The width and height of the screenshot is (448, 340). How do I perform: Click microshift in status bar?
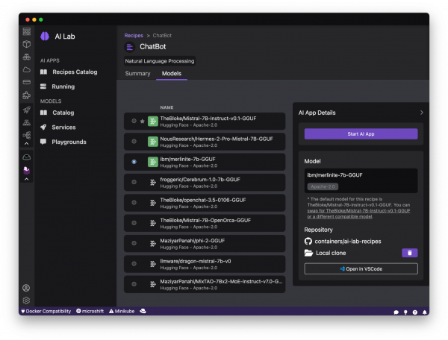pos(90,311)
